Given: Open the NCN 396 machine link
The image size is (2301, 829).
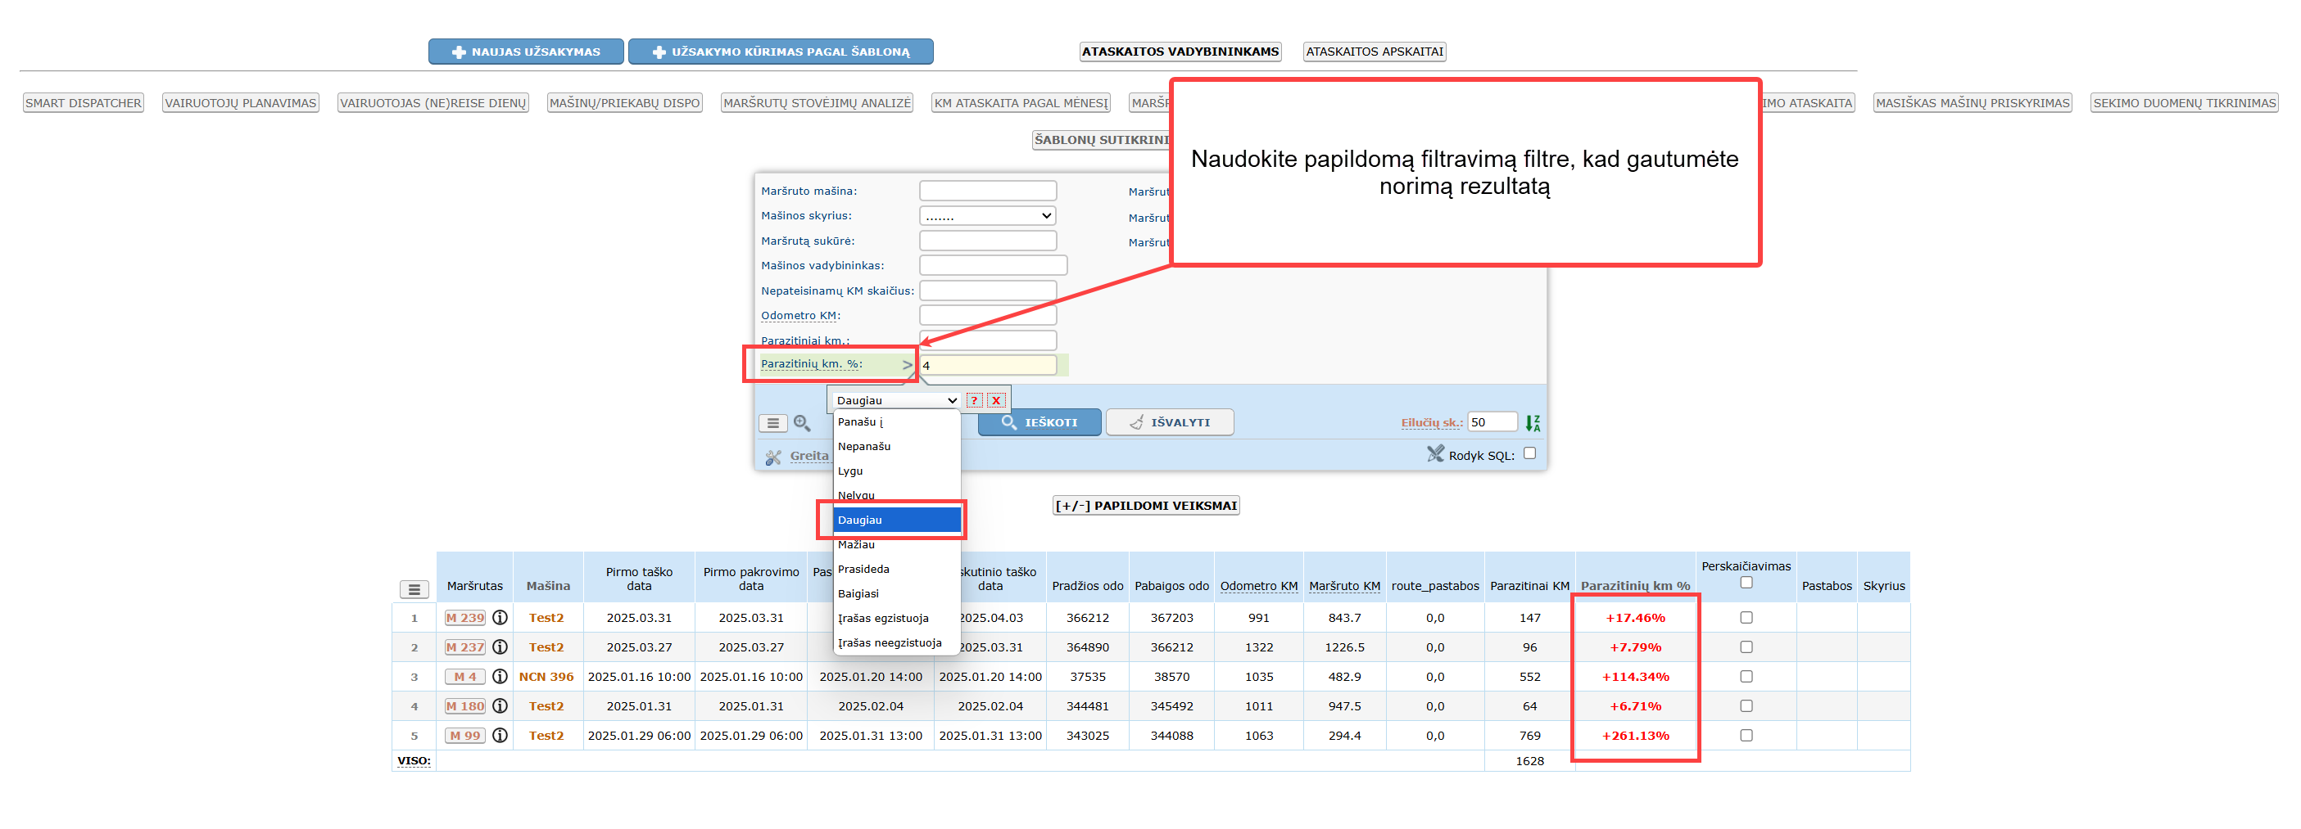Looking at the screenshot, I should tap(546, 677).
